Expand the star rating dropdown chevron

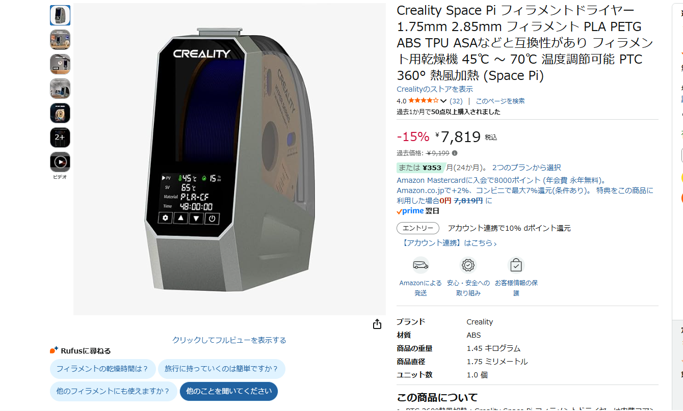[x=443, y=101]
